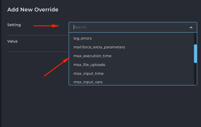Click the Value field label
Image resolution: width=201 pixels, height=127 pixels.
coord(12,41)
